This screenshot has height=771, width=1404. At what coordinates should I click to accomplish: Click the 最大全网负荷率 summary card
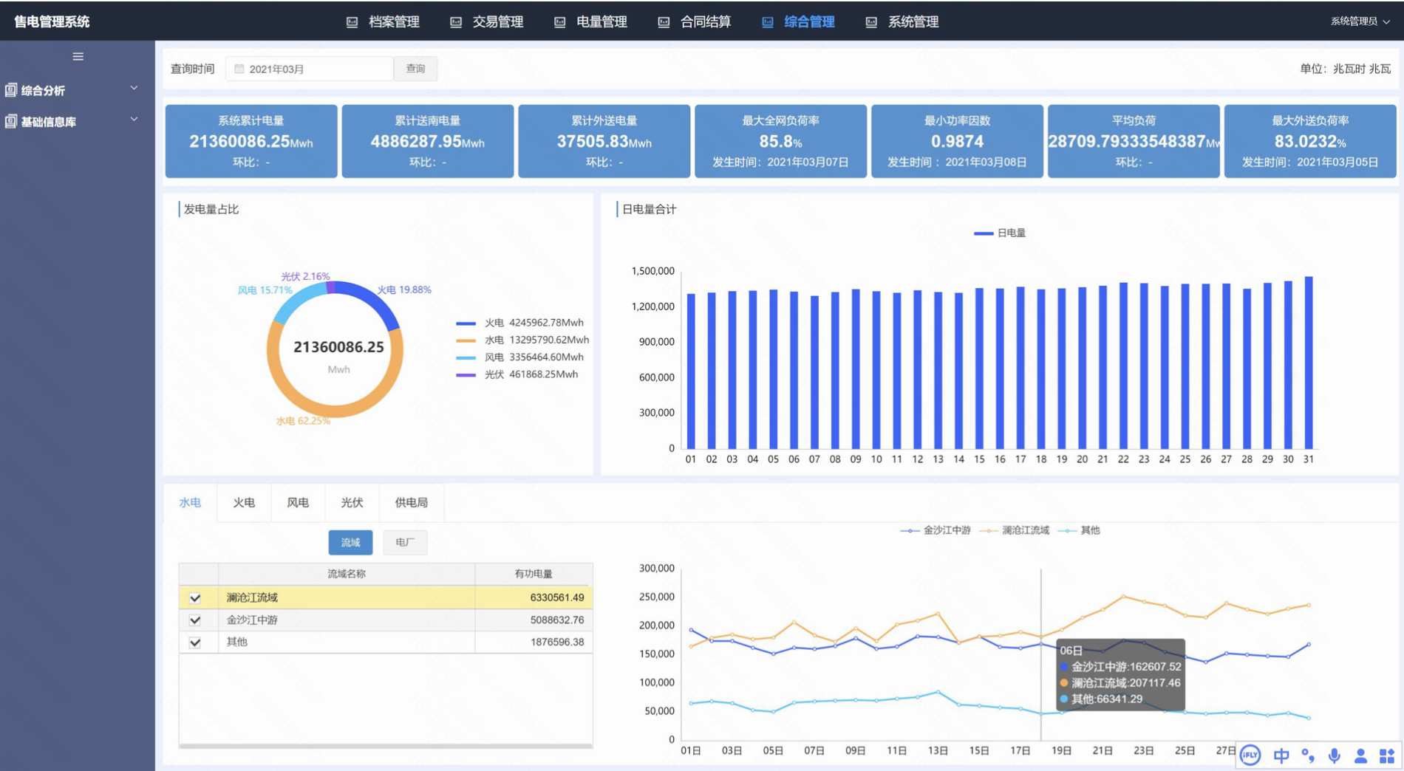[780, 141]
